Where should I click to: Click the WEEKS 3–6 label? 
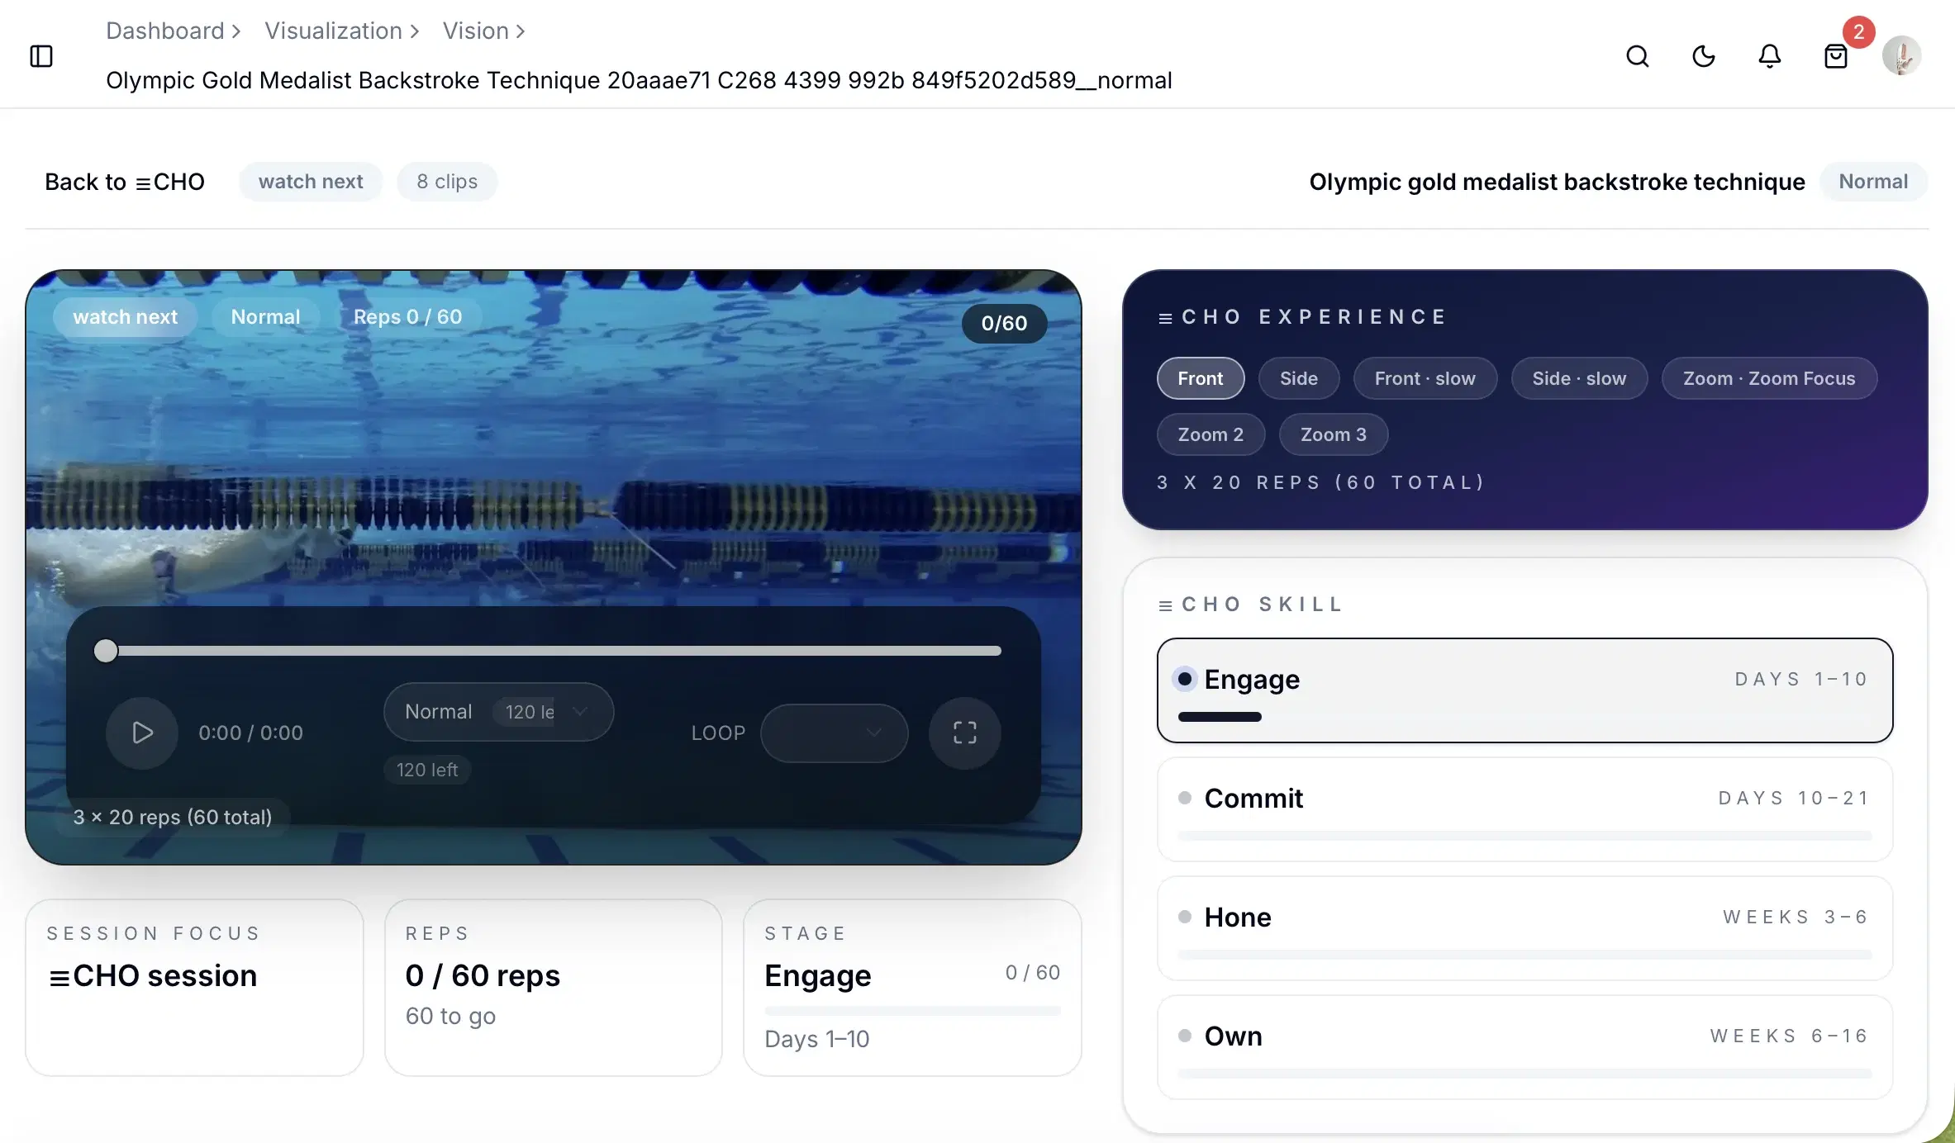tap(1796, 917)
